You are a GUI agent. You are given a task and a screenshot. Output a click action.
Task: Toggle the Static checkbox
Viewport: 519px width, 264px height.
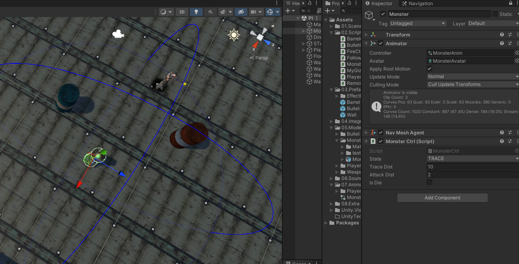pos(495,14)
